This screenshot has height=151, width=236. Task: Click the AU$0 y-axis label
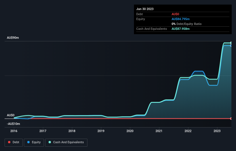pos(11,115)
